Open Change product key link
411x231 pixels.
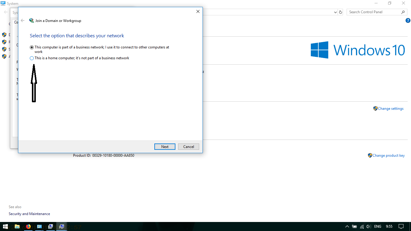coord(388,156)
